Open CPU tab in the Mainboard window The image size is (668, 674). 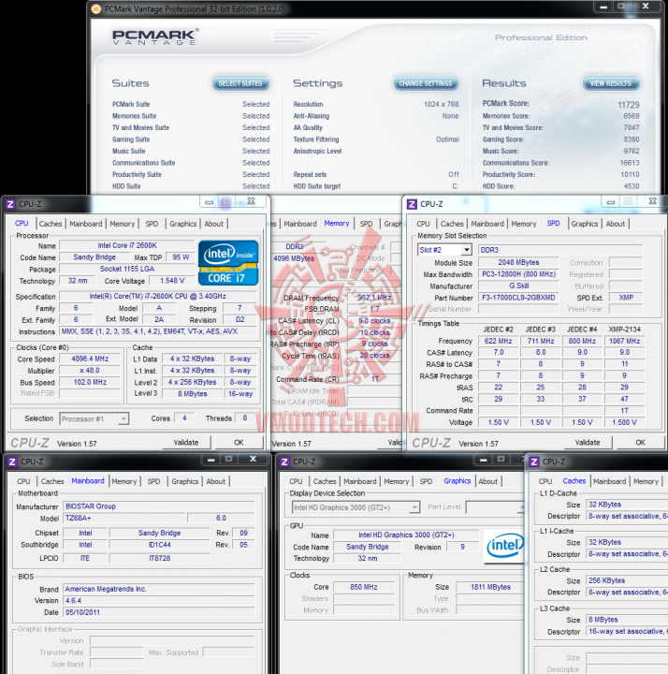[23, 481]
